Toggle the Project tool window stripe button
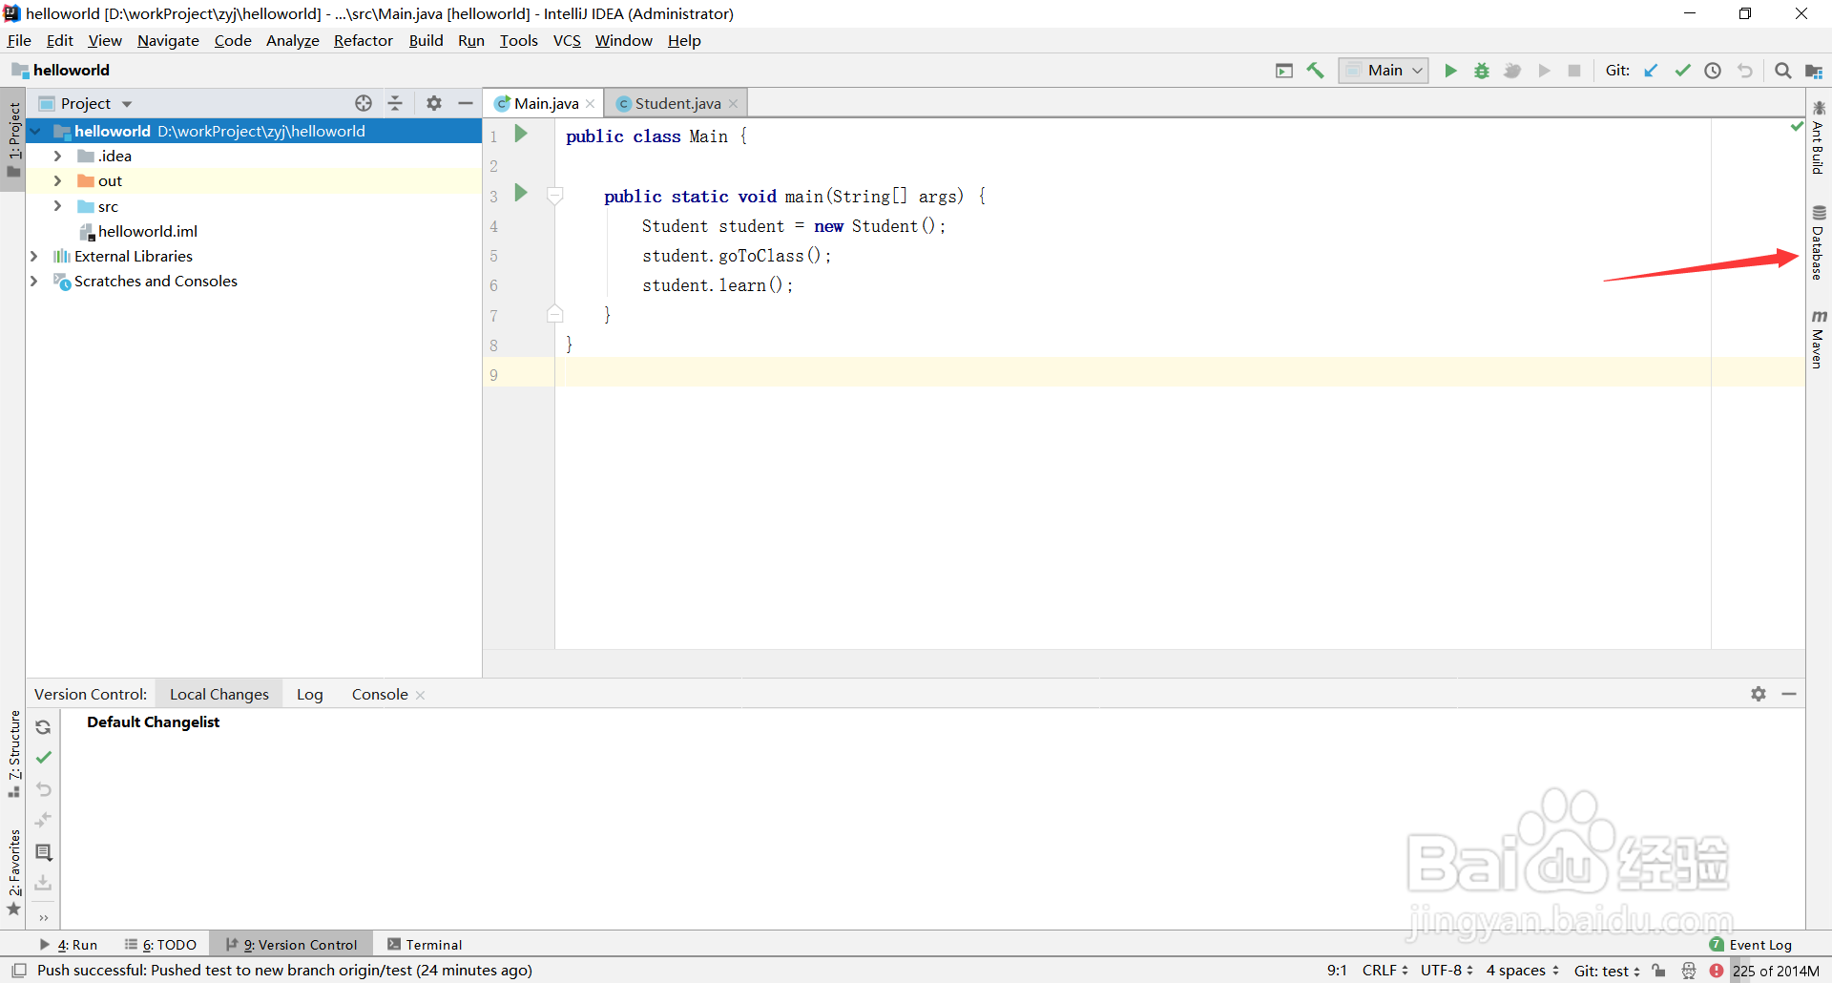Image resolution: width=1832 pixels, height=983 pixels. [13, 139]
